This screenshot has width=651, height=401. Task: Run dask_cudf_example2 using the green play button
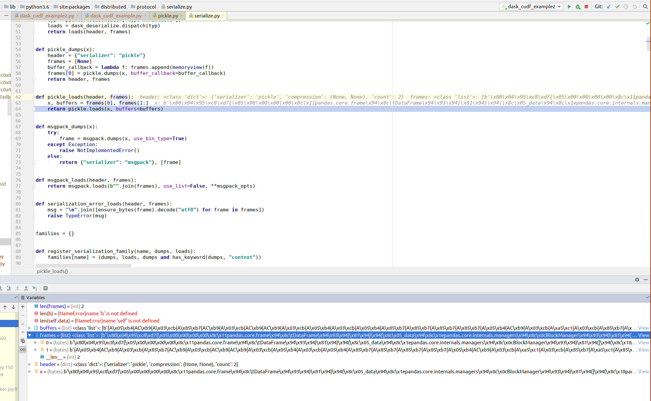click(x=569, y=7)
